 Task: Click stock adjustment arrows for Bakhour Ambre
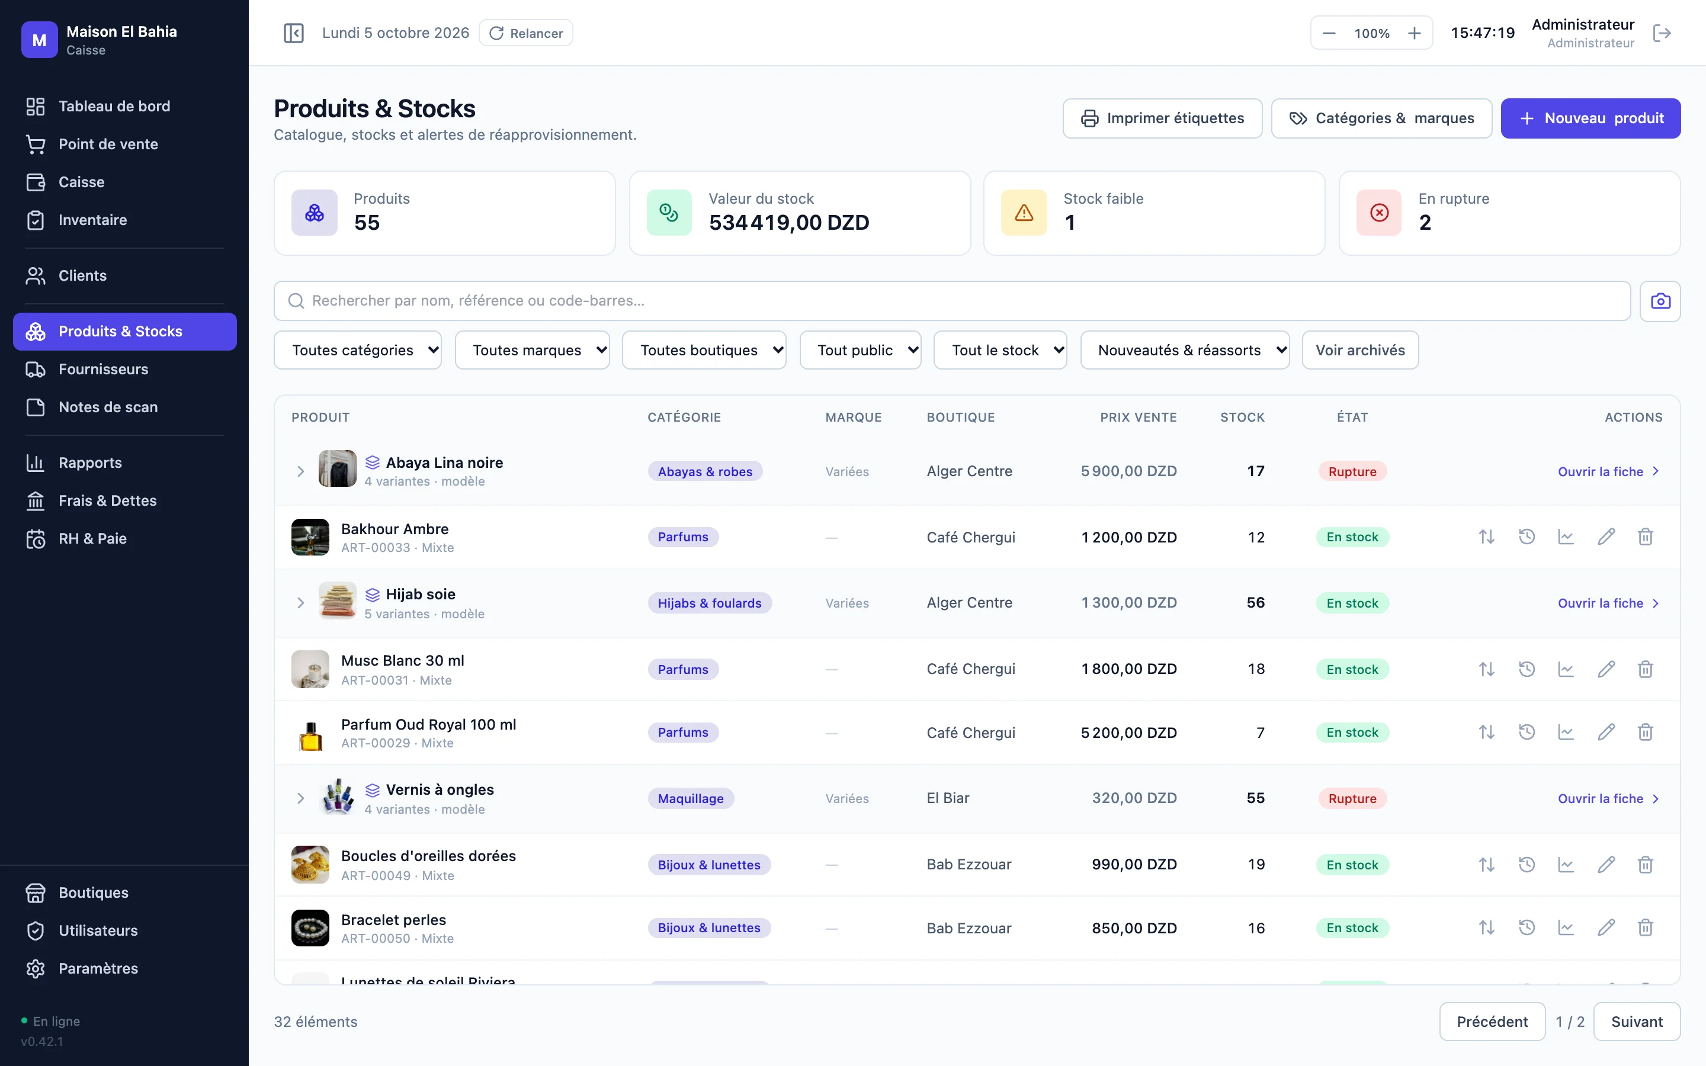[1487, 537]
